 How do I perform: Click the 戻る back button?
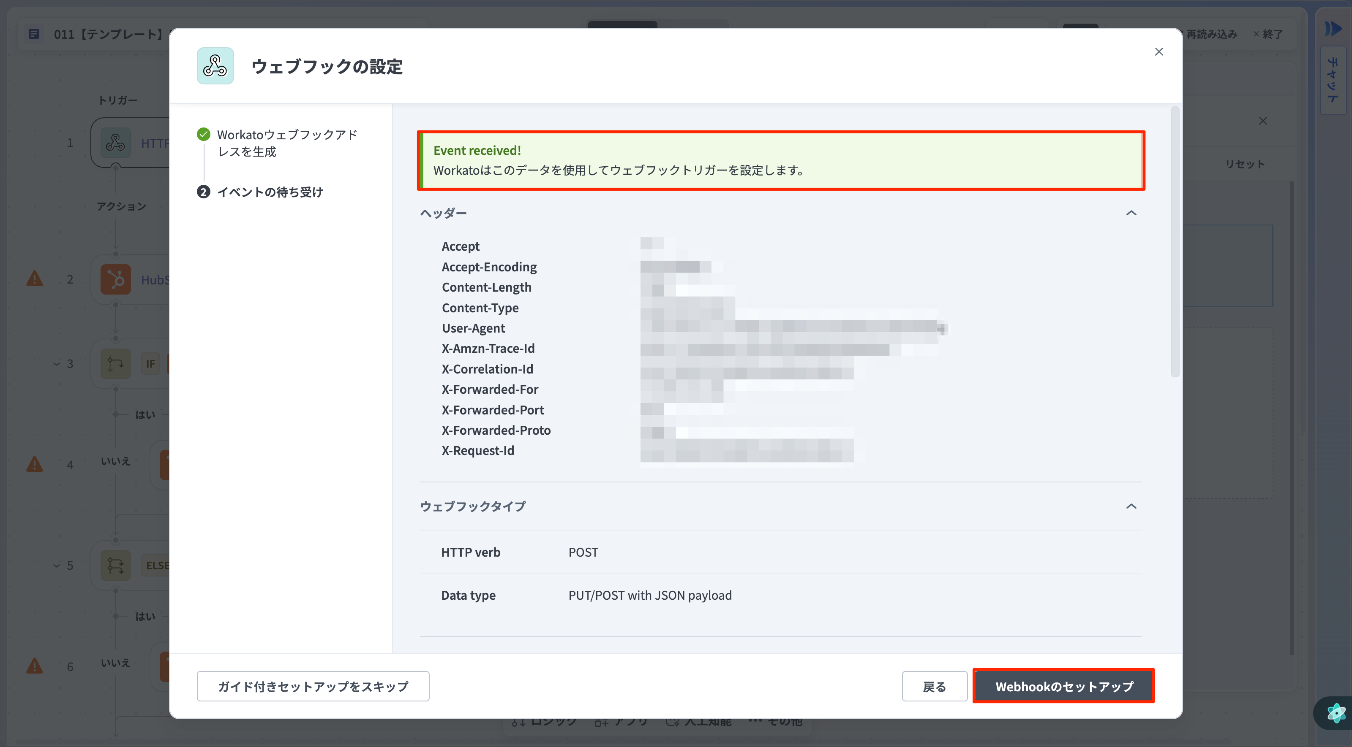point(934,686)
